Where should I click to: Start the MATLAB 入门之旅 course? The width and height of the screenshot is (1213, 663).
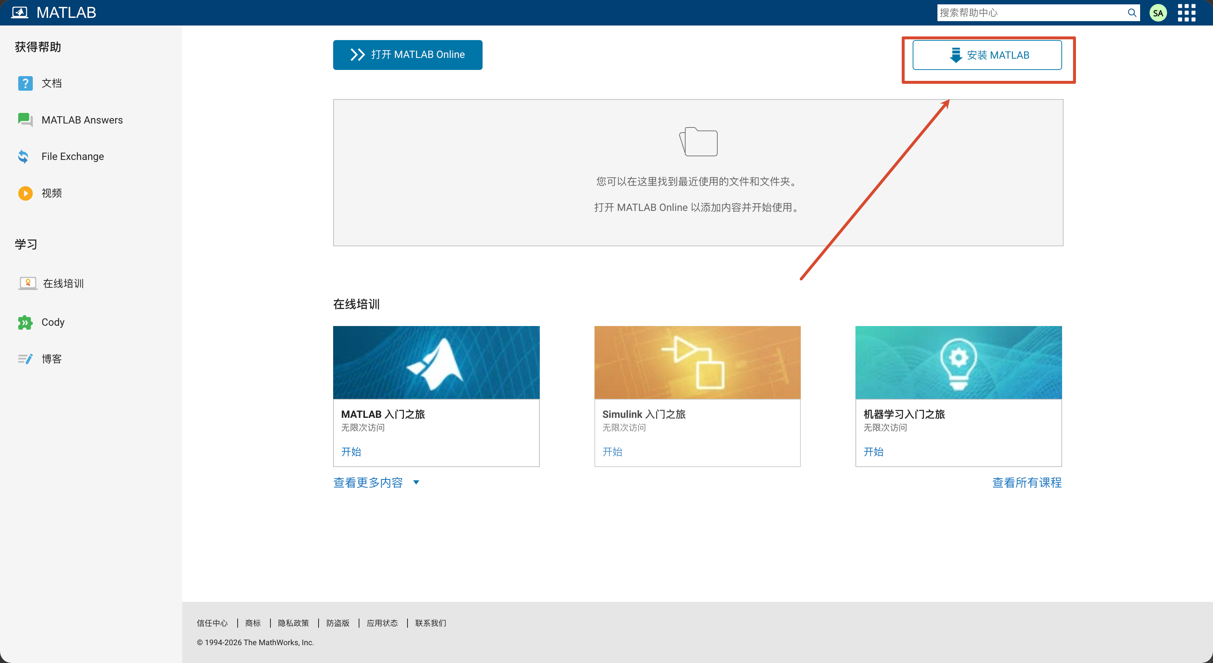pyautogui.click(x=351, y=452)
